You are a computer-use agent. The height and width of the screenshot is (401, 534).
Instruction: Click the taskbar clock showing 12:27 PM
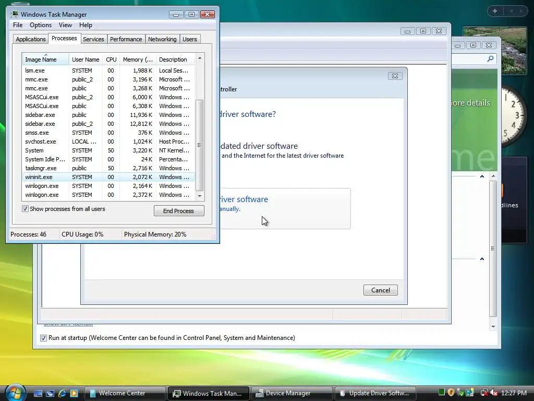(514, 393)
